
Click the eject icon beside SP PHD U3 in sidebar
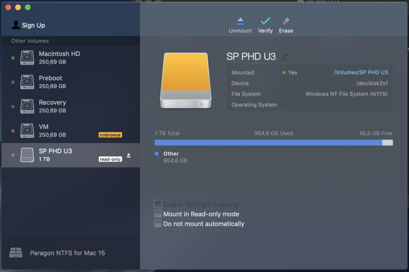pos(128,155)
